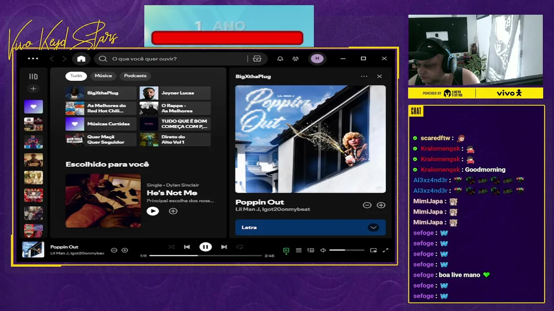Click bottom bar minus icon next to song

[x=114, y=250]
